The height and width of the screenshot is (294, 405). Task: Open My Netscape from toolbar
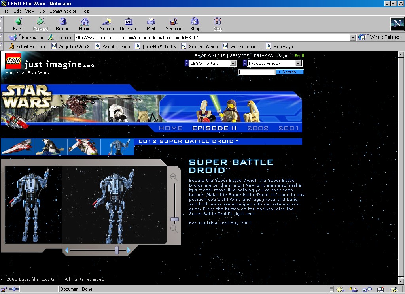point(129,24)
